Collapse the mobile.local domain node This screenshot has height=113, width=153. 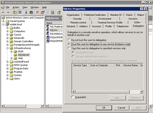tap(3, 24)
